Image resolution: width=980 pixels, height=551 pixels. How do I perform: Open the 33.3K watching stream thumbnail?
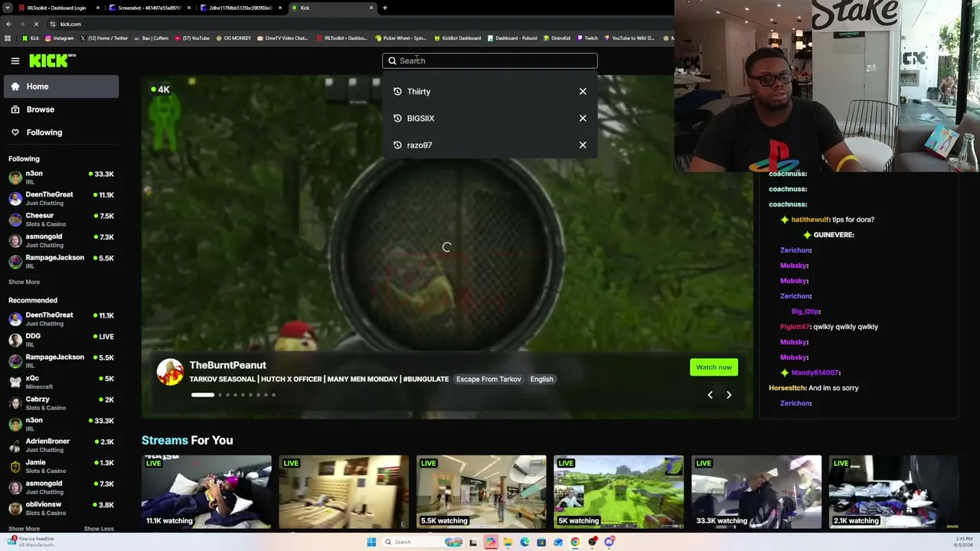(x=756, y=492)
